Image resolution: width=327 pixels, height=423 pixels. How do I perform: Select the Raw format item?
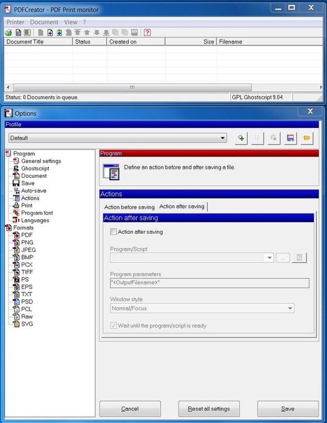(27, 316)
